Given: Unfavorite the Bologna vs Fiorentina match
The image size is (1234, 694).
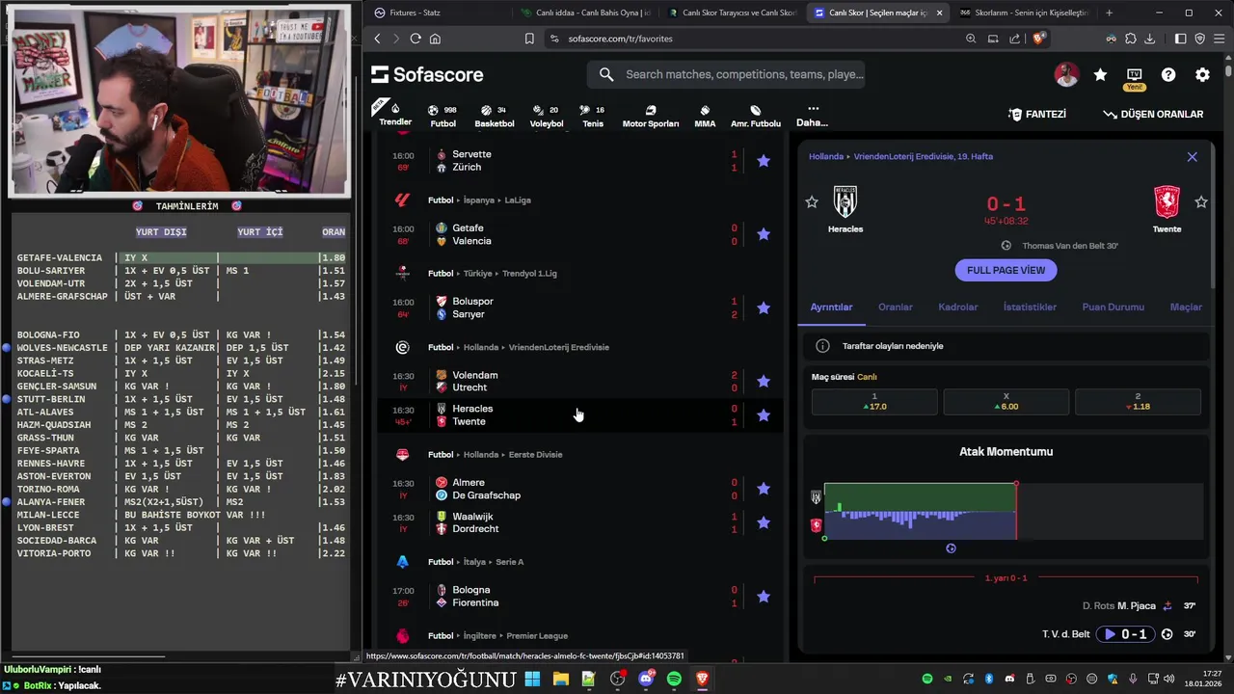Looking at the screenshot, I should (764, 597).
